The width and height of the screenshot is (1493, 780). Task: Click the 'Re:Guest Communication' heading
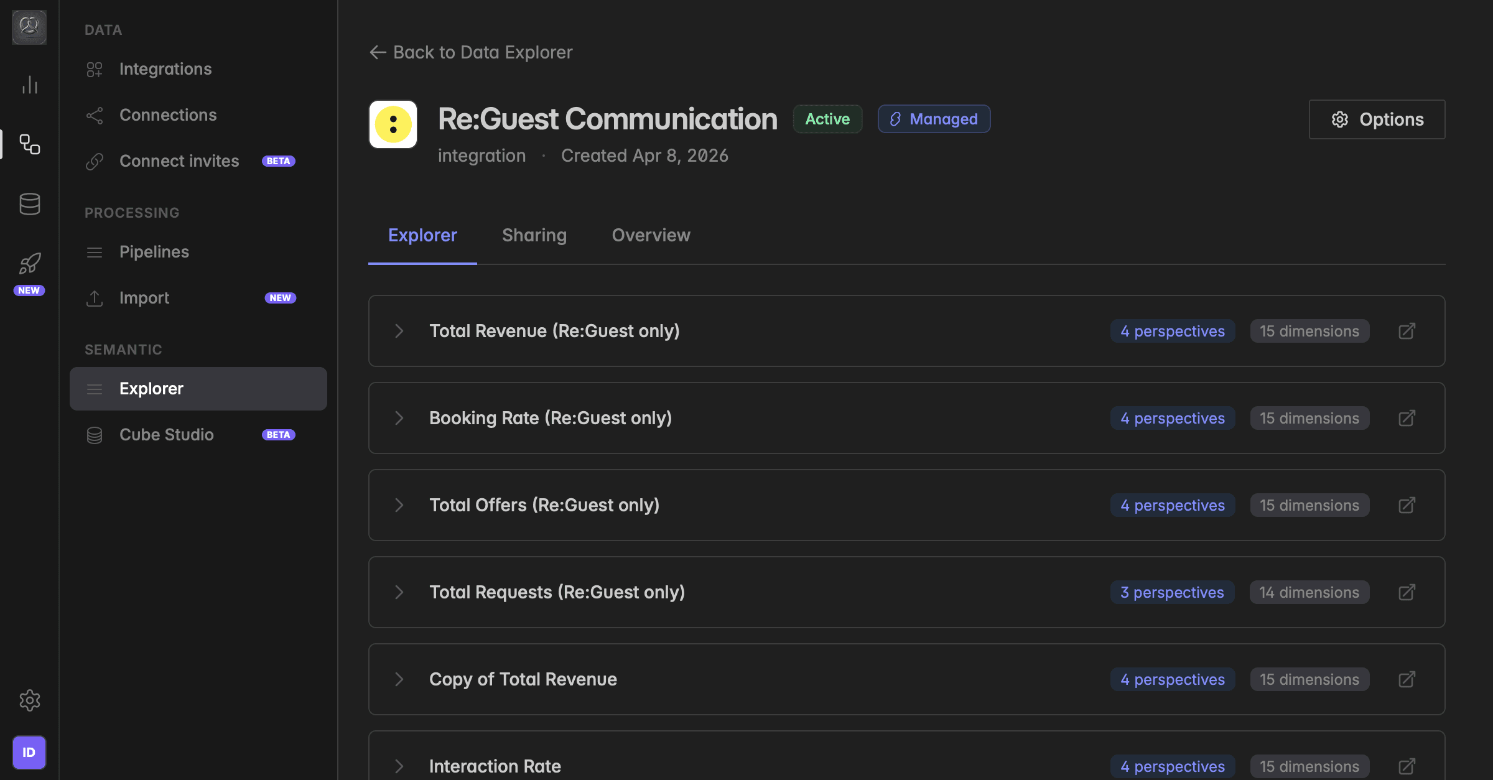click(x=608, y=119)
